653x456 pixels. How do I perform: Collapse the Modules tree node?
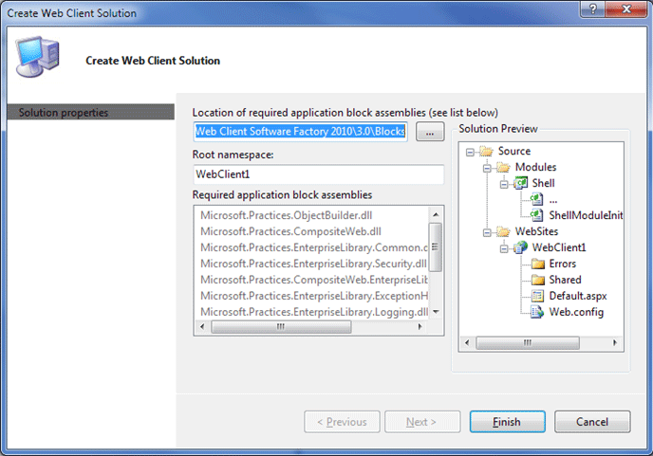coord(487,168)
